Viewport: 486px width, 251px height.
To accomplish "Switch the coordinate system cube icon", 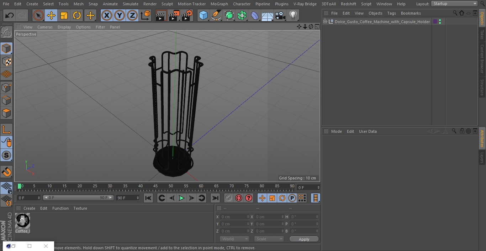I will [146, 15].
